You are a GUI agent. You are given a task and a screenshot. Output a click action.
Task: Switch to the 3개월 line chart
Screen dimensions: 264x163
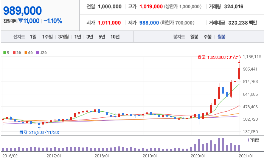[64, 37]
